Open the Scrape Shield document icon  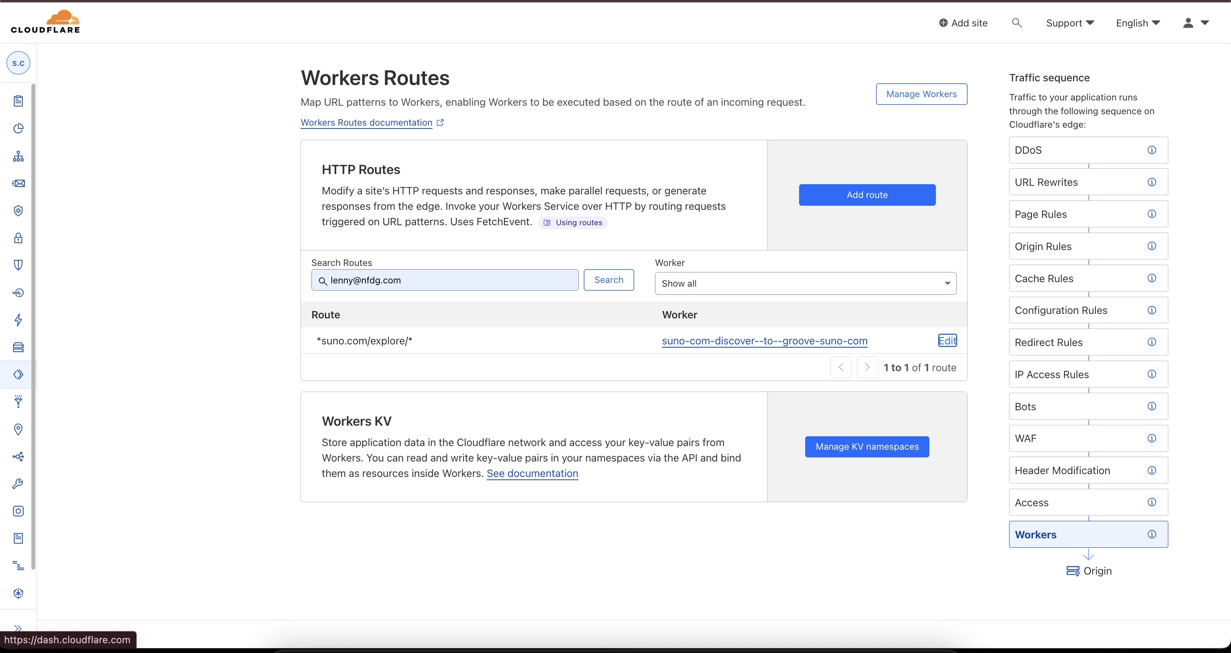tap(18, 538)
